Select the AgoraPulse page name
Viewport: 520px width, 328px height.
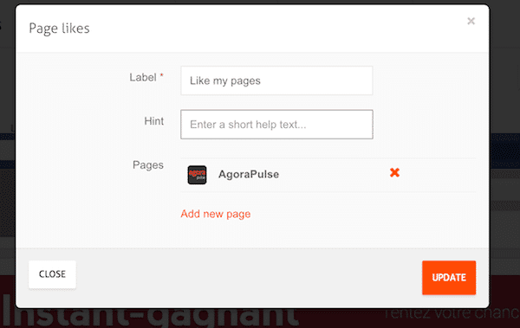click(x=249, y=174)
